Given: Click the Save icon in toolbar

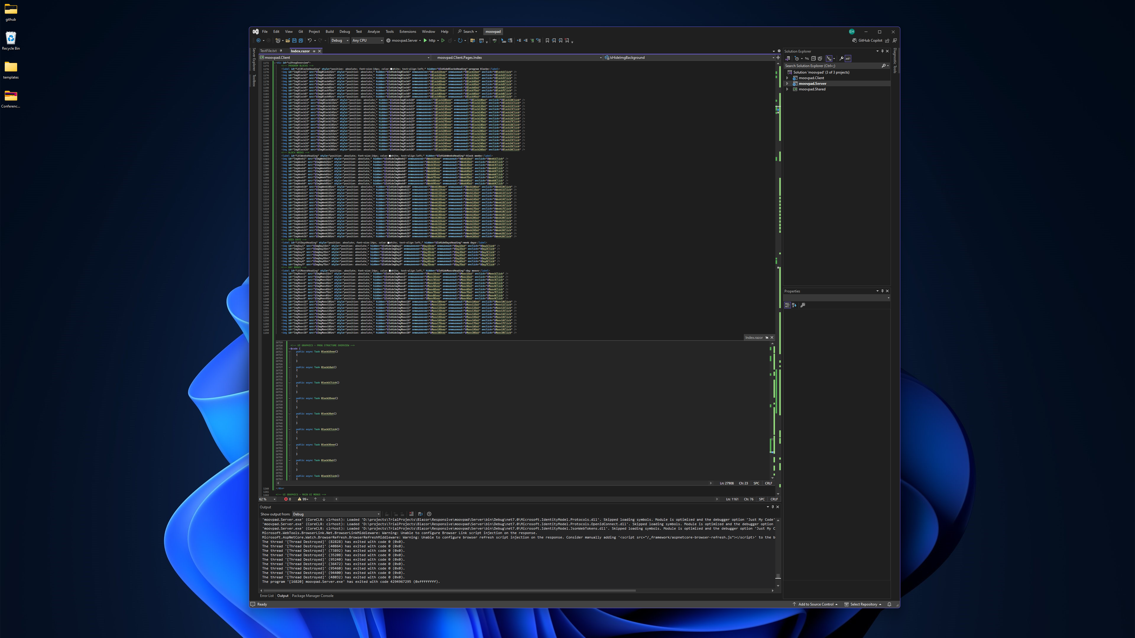Looking at the screenshot, I should pyautogui.click(x=294, y=40).
